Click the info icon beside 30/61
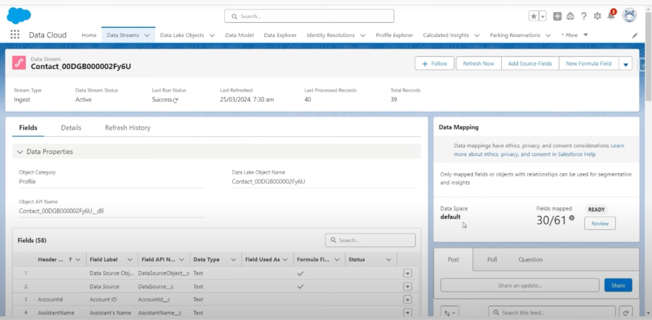The image size is (652, 320). (572, 218)
